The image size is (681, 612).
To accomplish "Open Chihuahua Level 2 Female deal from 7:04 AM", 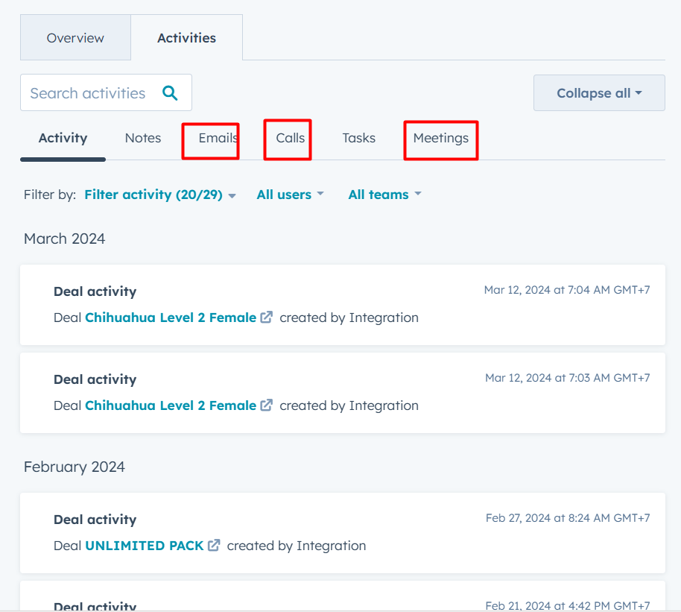I will 171,318.
